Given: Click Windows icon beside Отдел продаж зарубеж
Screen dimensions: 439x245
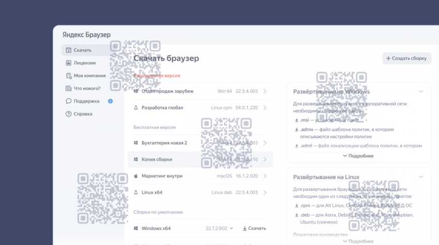Looking at the screenshot, I should (136, 91).
